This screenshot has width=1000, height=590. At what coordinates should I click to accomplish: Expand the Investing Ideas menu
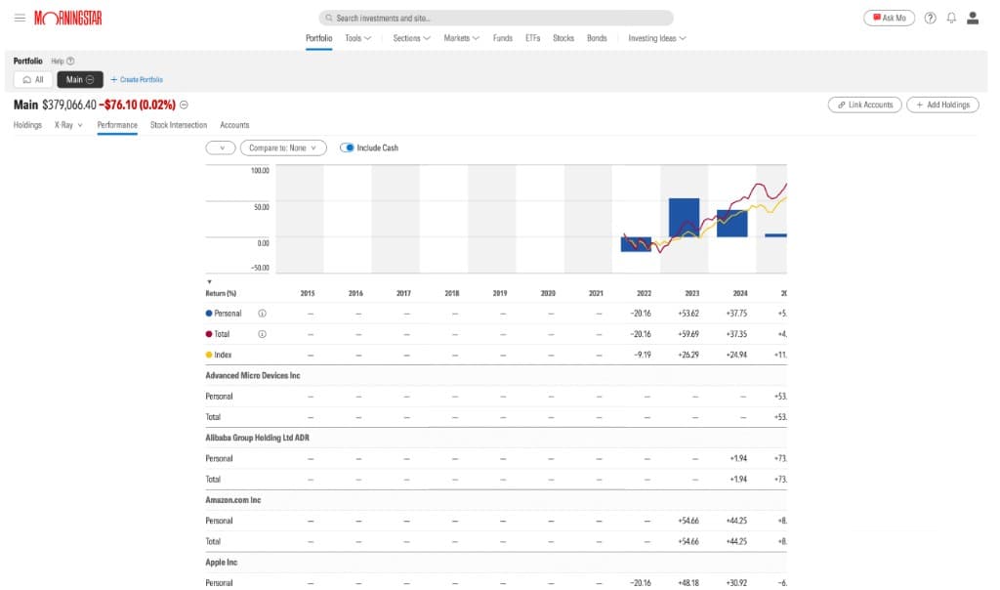tap(657, 38)
